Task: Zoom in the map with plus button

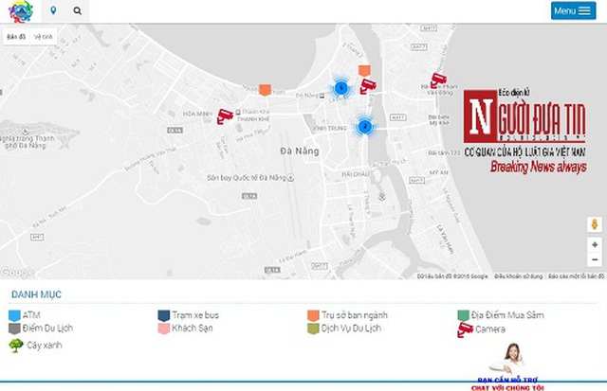Action: pyautogui.click(x=594, y=244)
